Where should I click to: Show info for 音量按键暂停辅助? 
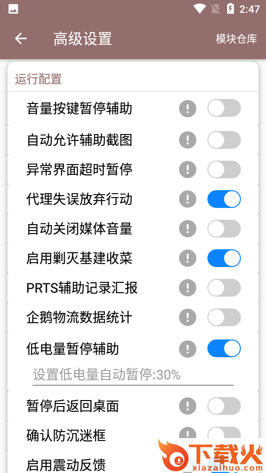(188, 108)
